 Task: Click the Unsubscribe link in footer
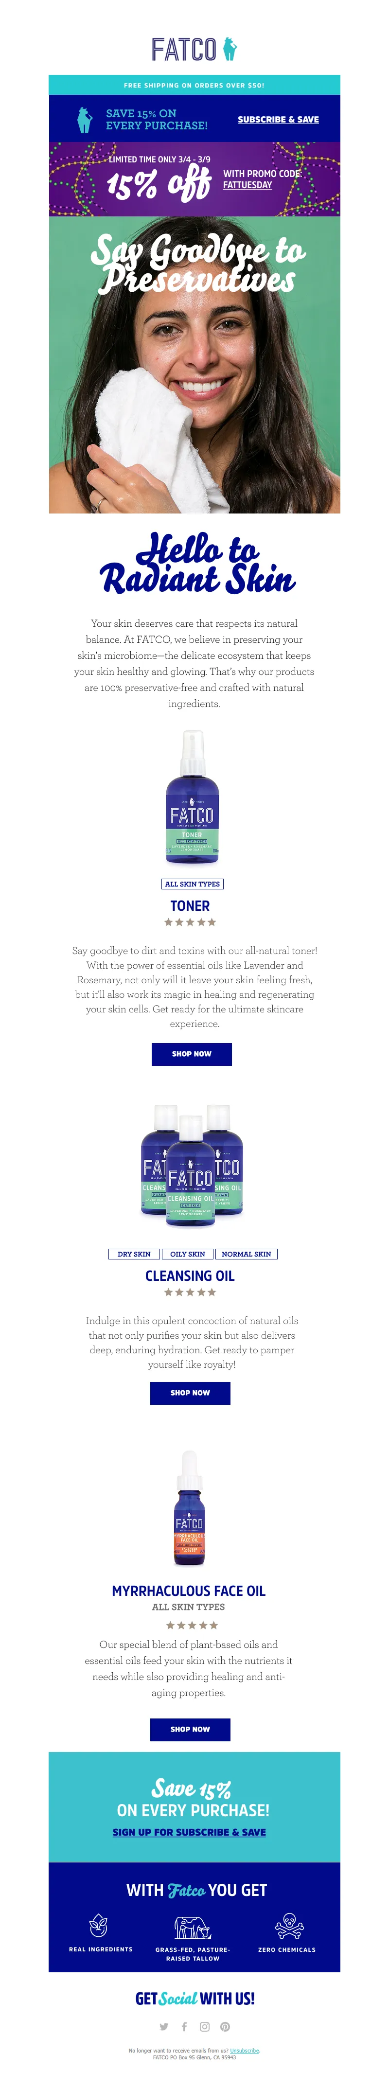[x=244, y=2050]
